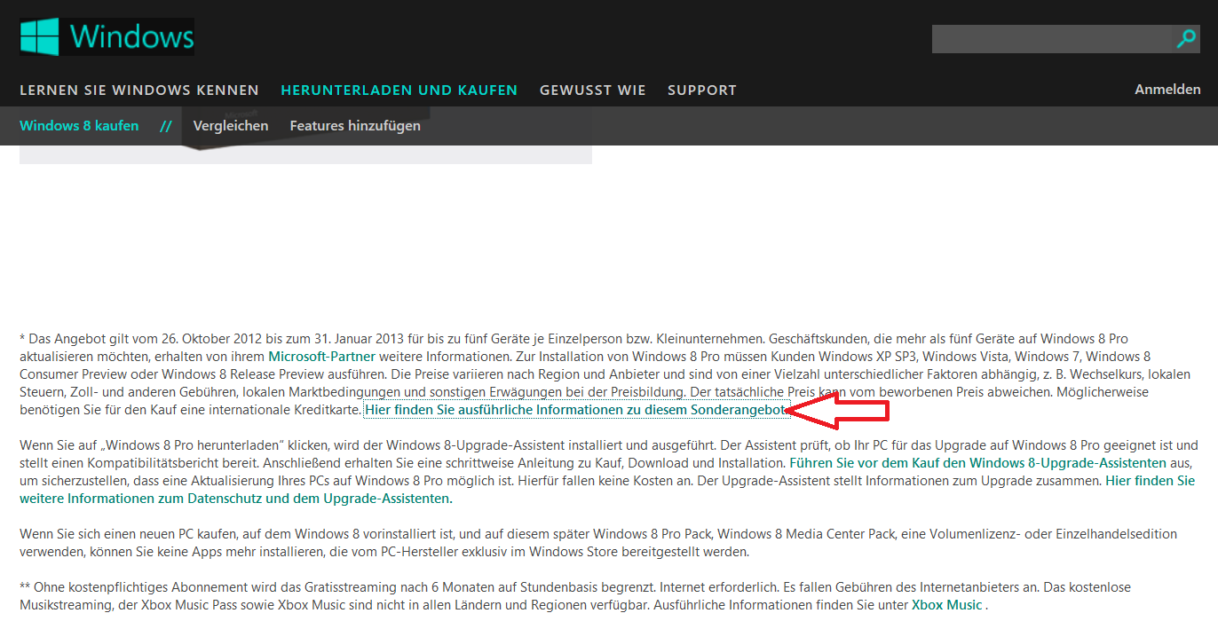Click the search magnifier icon

point(1186,38)
